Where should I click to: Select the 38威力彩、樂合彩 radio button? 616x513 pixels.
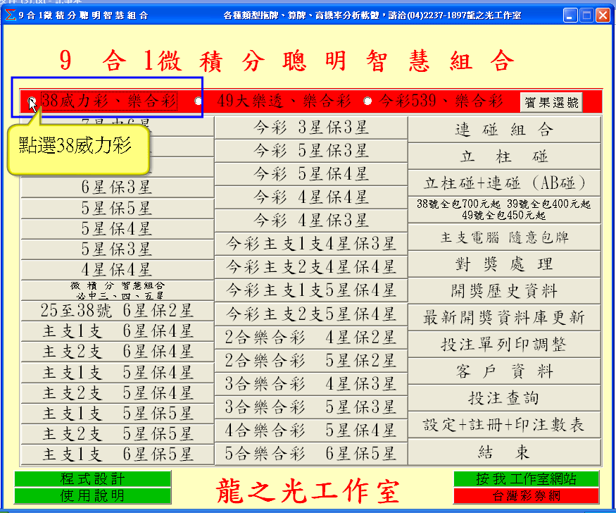click(32, 101)
